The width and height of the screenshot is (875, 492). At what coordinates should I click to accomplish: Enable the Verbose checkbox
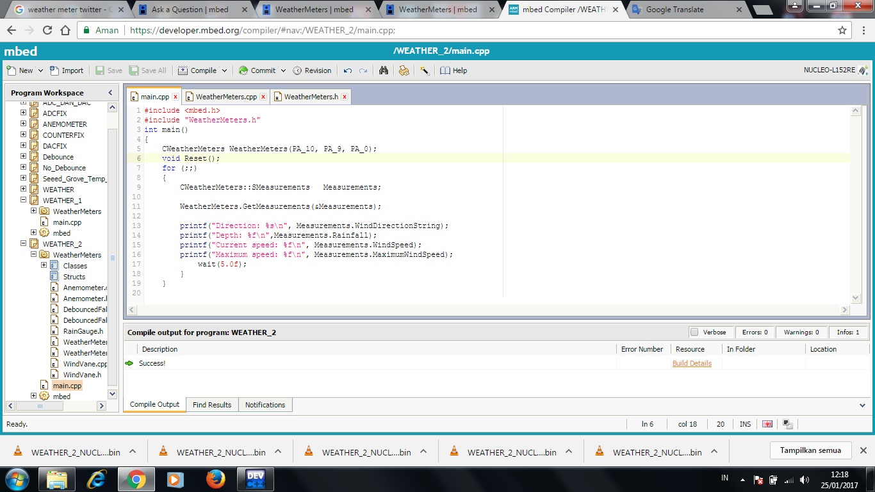pyautogui.click(x=694, y=332)
